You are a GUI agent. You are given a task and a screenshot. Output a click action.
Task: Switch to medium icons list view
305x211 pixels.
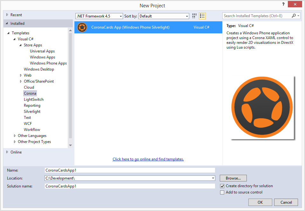(202, 16)
